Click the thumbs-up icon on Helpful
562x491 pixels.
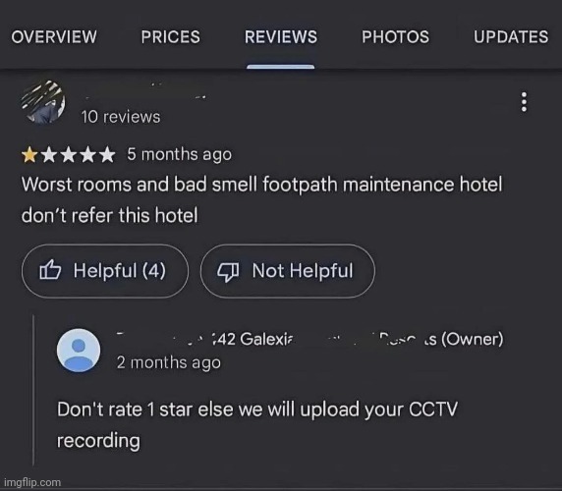[50, 270]
